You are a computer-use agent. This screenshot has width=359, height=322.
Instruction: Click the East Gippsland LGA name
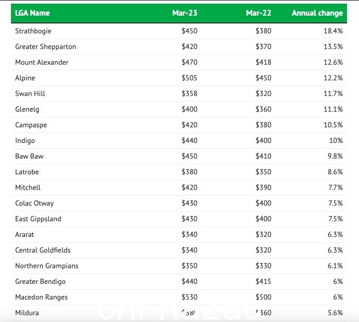38,219
